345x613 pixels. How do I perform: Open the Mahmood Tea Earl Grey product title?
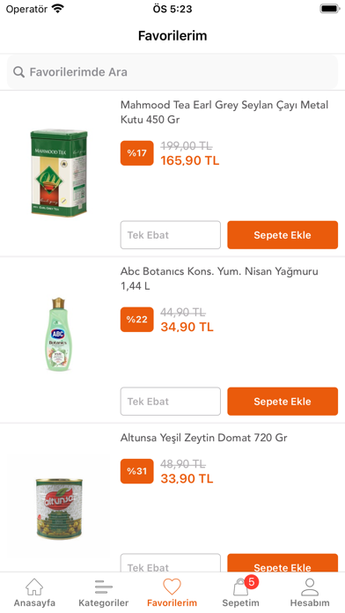point(224,112)
